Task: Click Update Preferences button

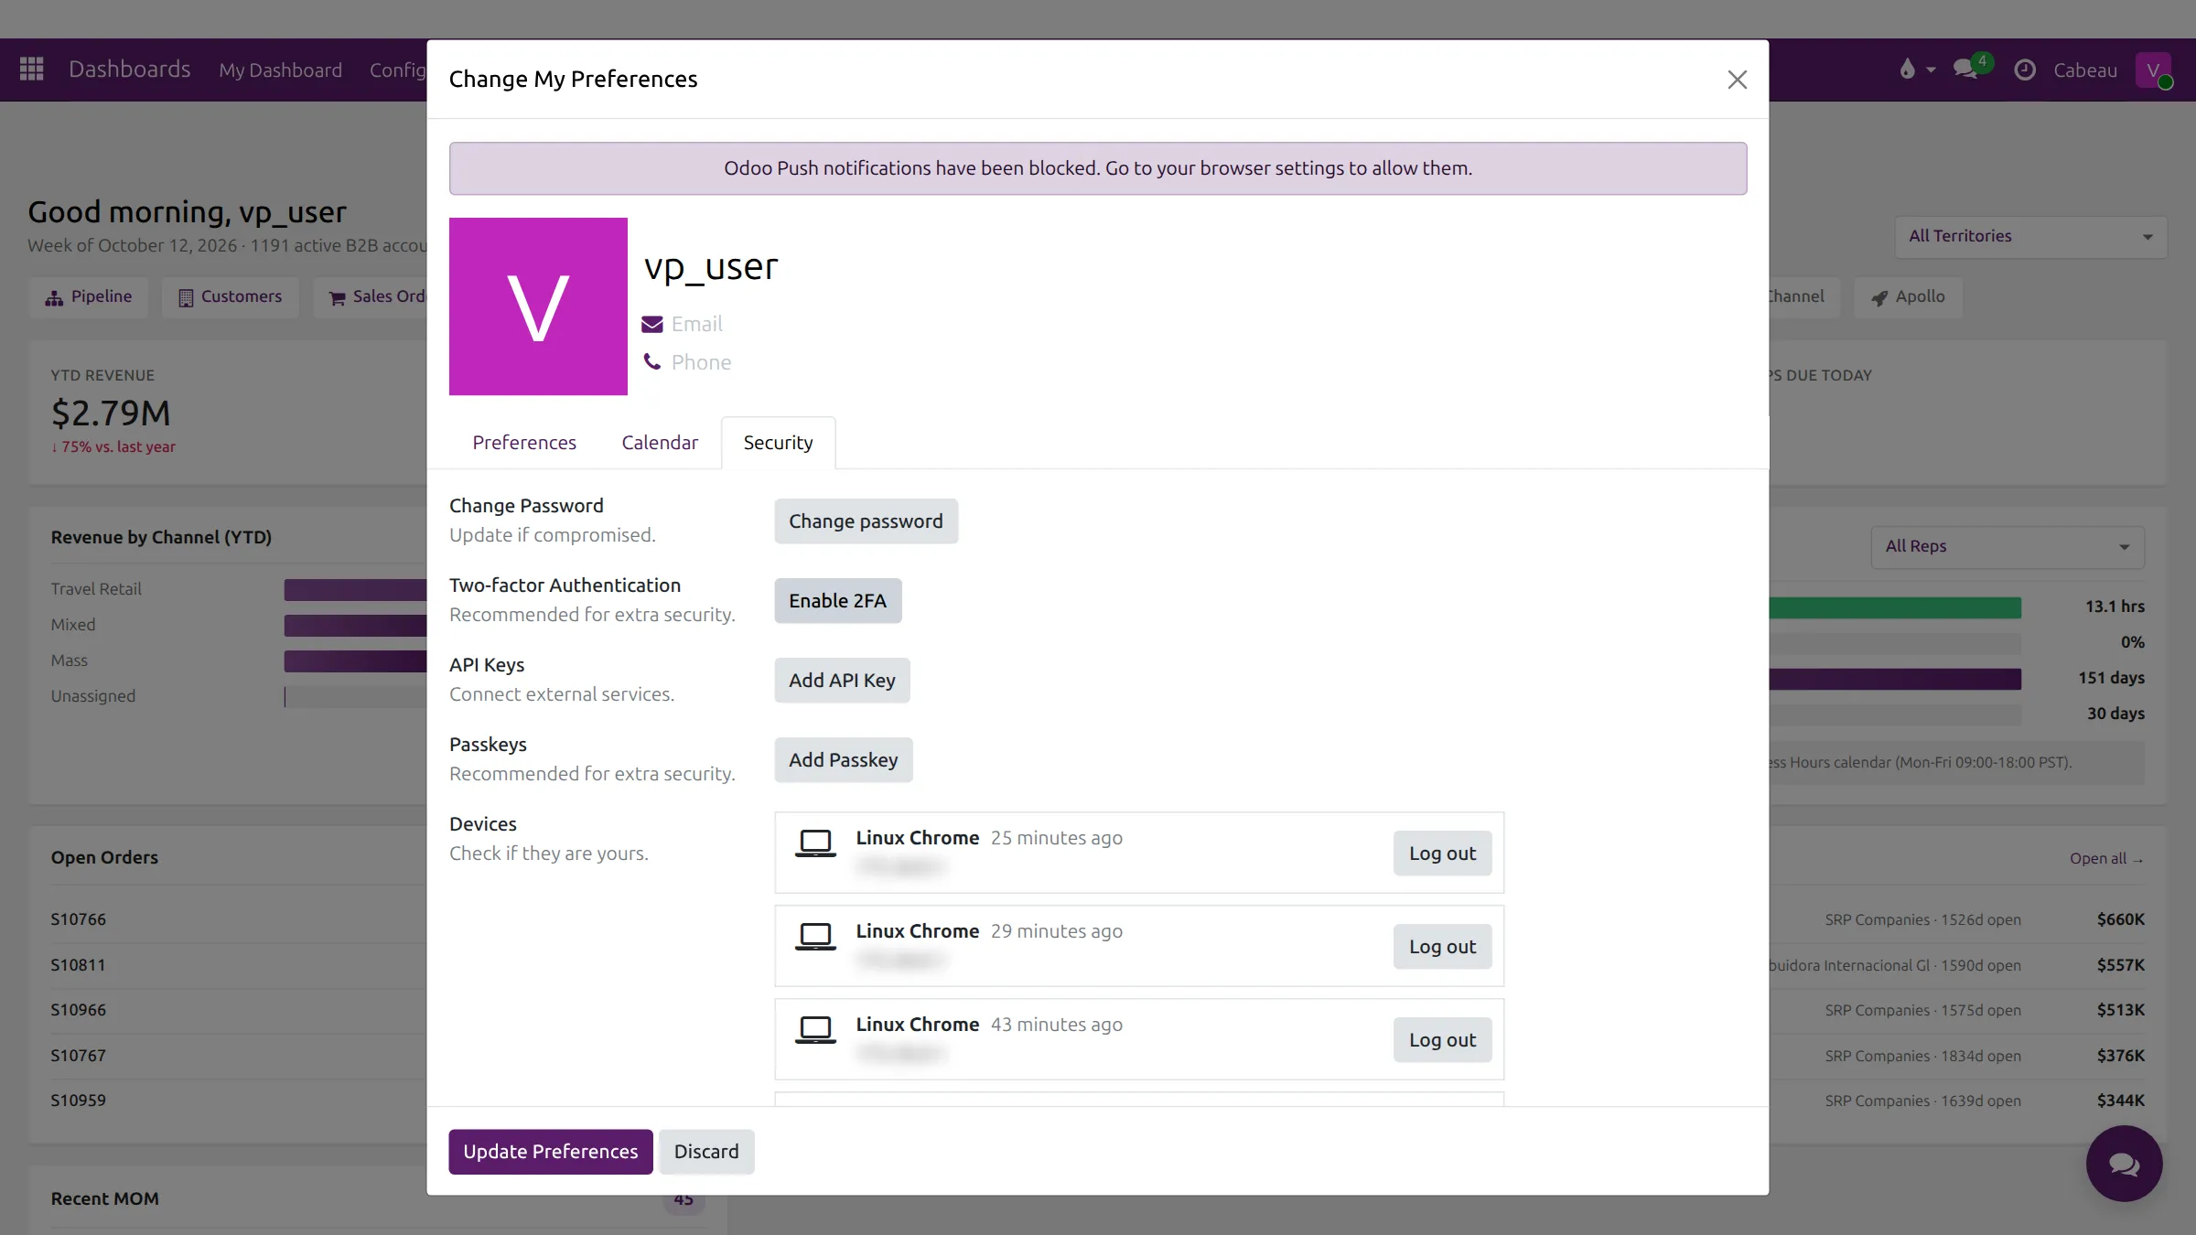Action: click(x=551, y=1152)
